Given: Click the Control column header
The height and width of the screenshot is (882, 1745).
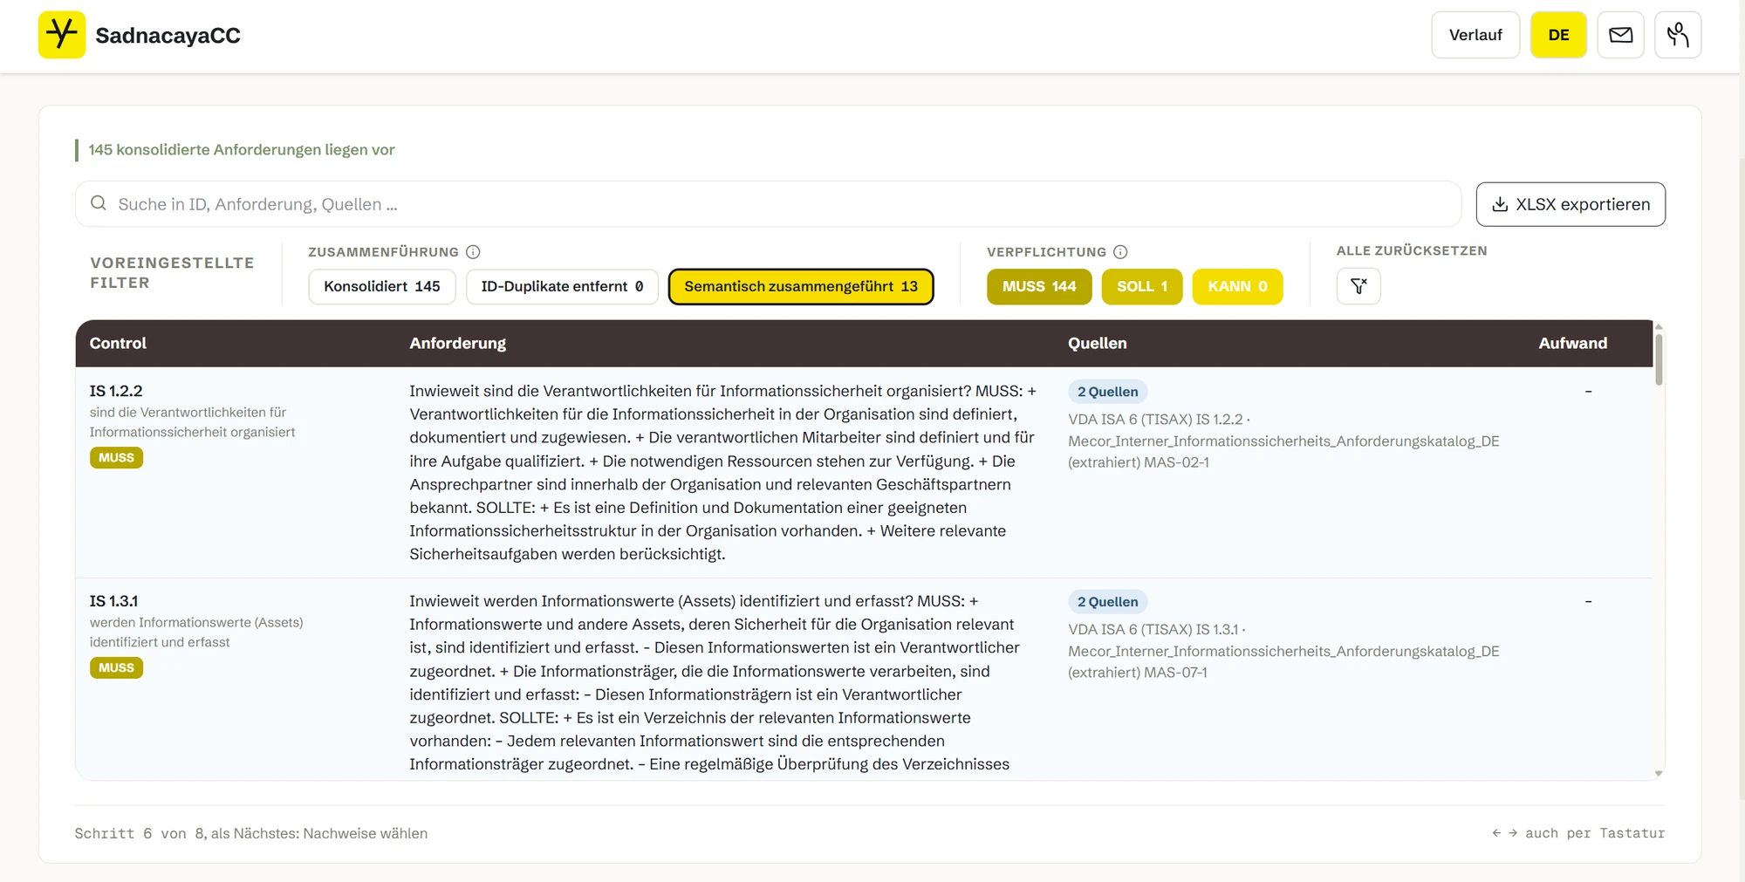Looking at the screenshot, I should point(118,343).
